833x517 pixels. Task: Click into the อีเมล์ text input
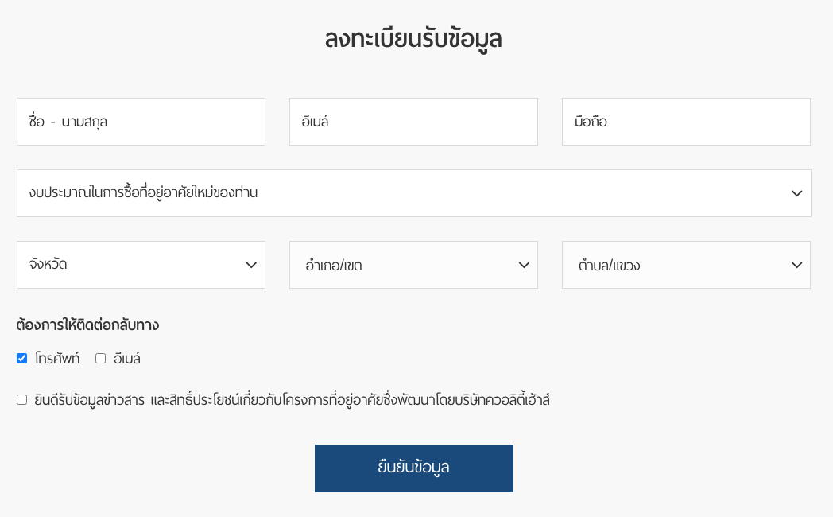coord(413,122)
